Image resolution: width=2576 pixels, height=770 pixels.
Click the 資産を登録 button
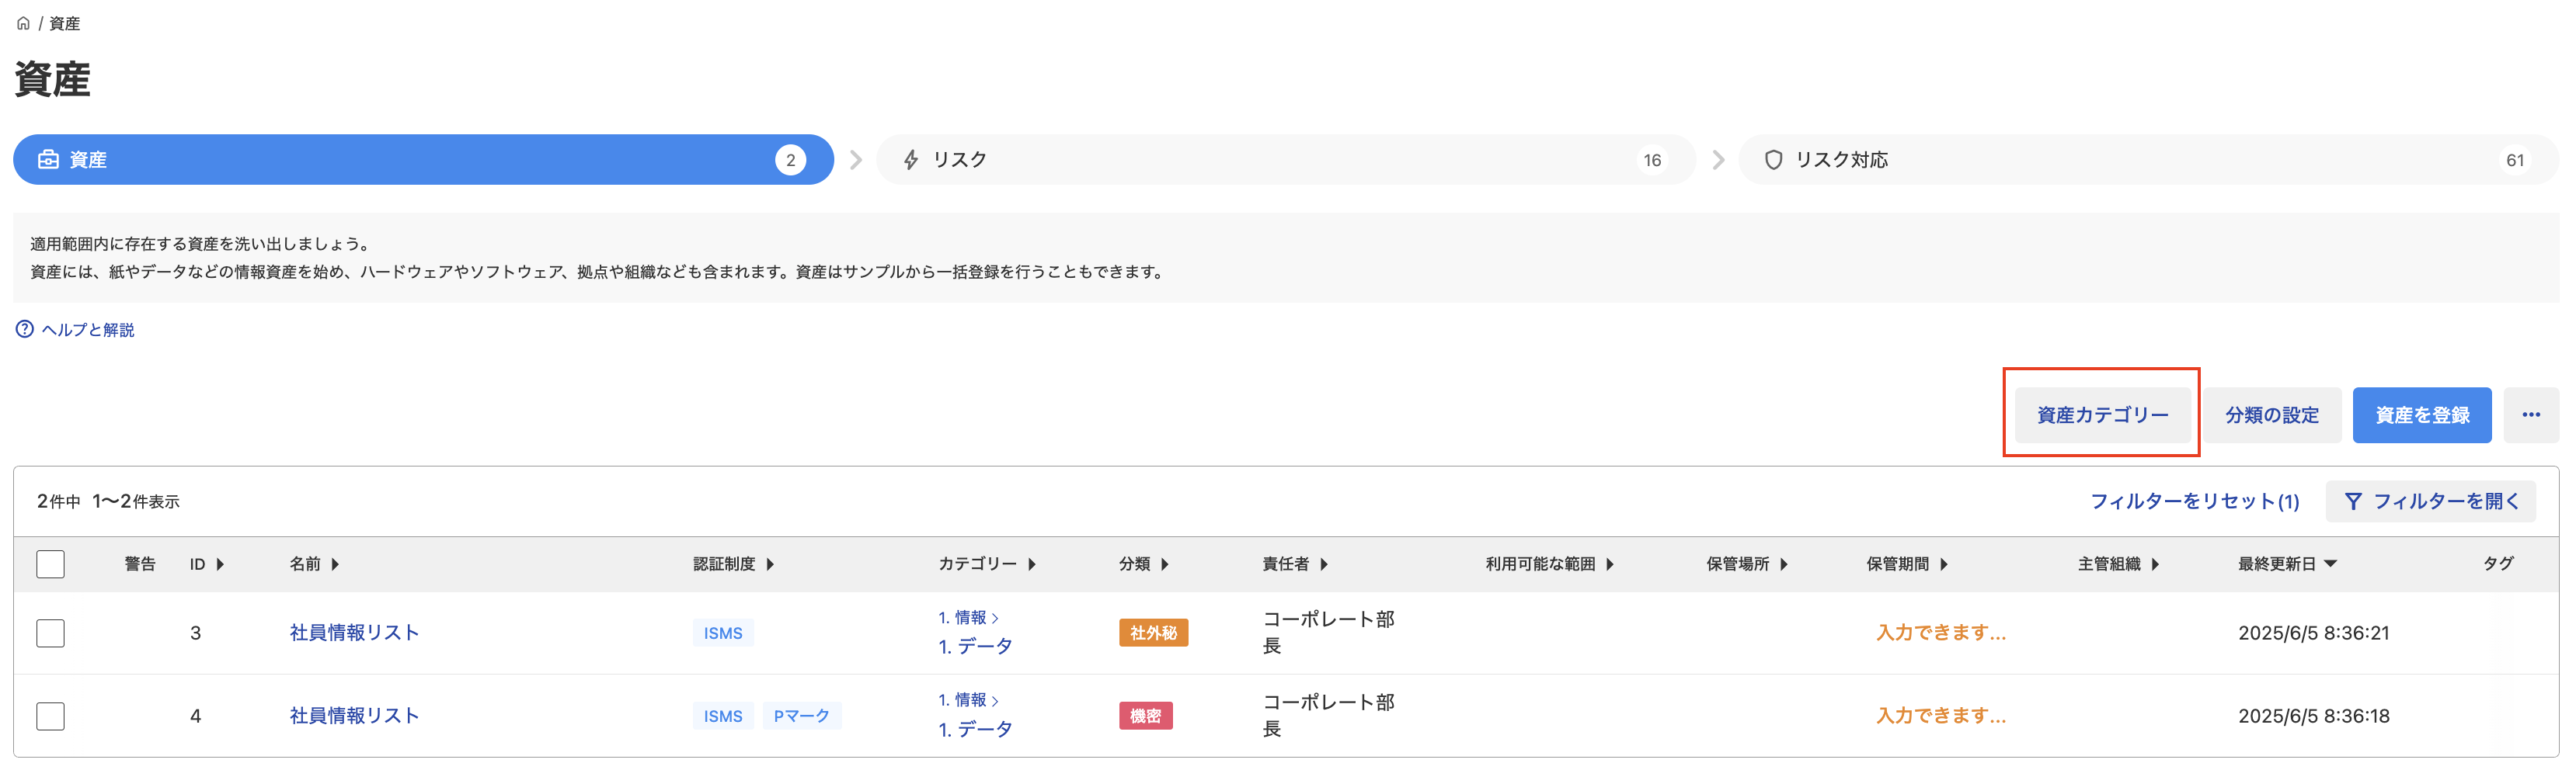pos(2421,414)
